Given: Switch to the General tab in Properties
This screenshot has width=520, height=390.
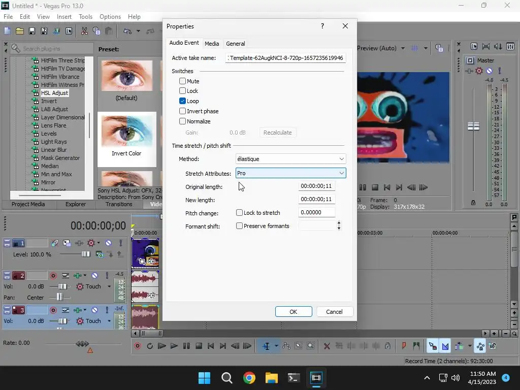Looking at the screenshot, I should pyautogui.click(x=236, y=44).
